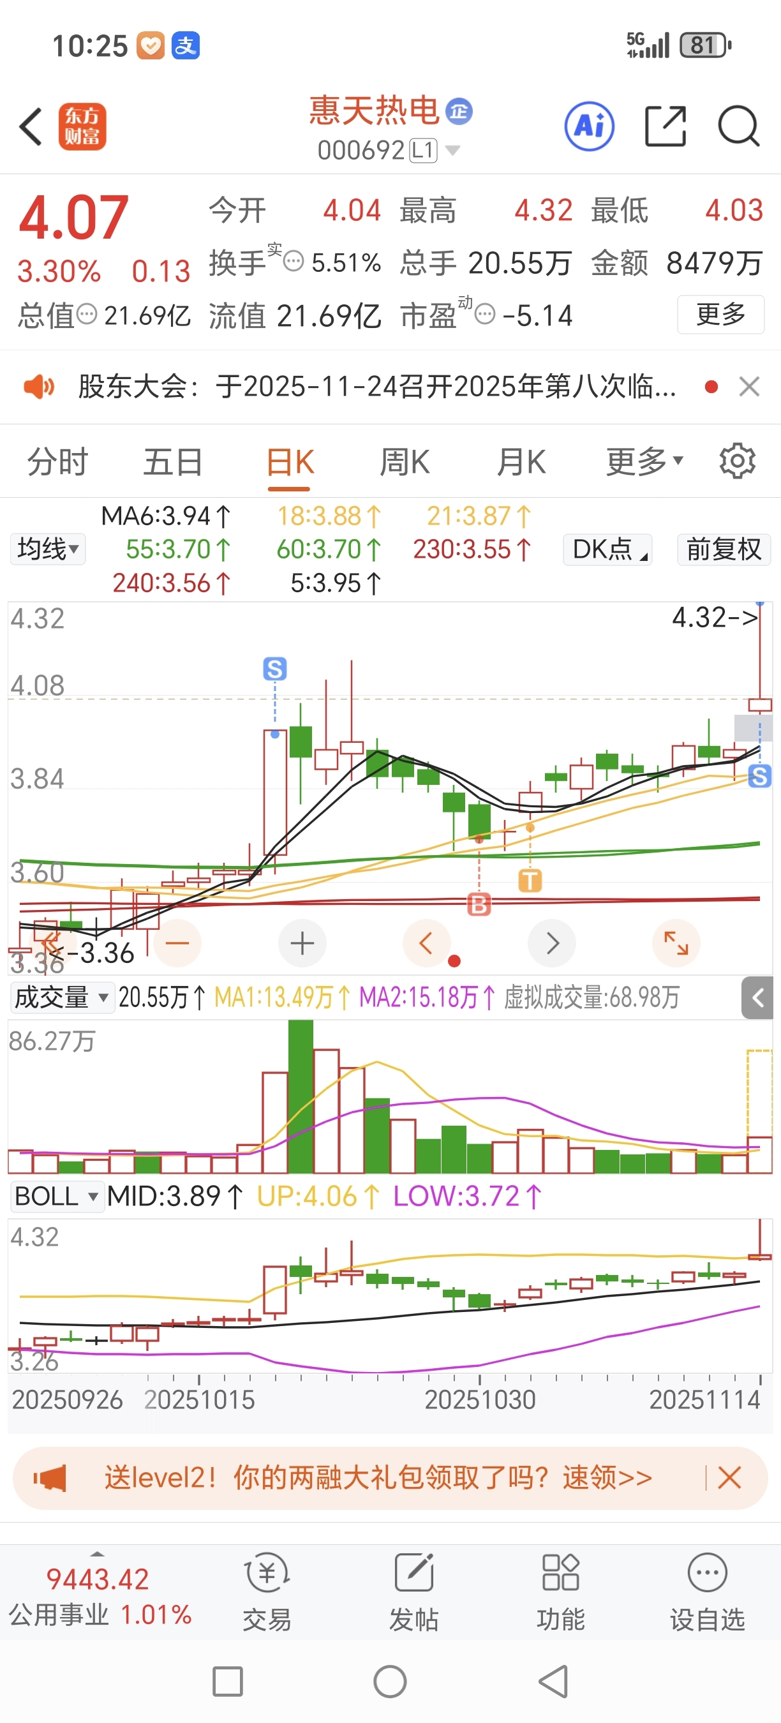Zoom out chart with minus icon
The height and width of the screenshot is (1723, 781).
coord(177,943)
